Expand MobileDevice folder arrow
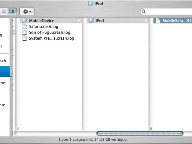Viewport: 192px width, 144px height. point(79,21)
